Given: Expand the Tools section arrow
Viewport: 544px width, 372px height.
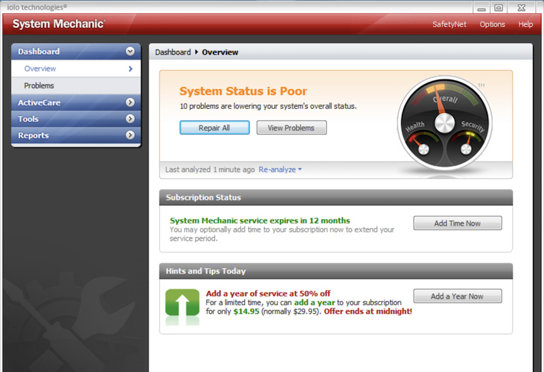Looking at the screenshot, I should coord(130,119).
